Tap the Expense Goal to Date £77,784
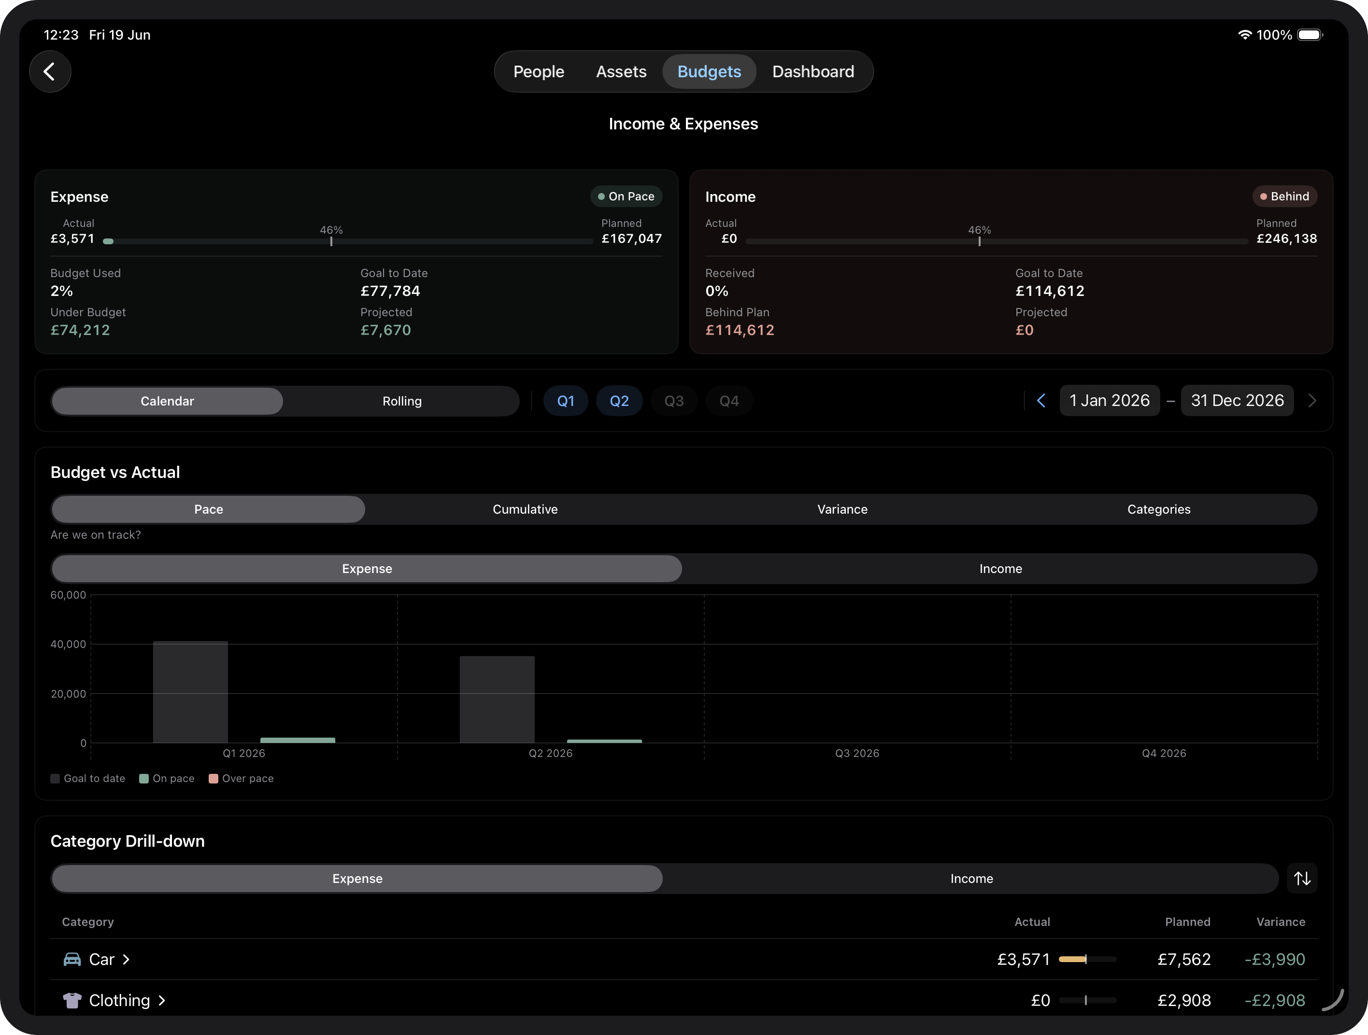The height and width of the screenshot is (1035, 1368). 390,291
